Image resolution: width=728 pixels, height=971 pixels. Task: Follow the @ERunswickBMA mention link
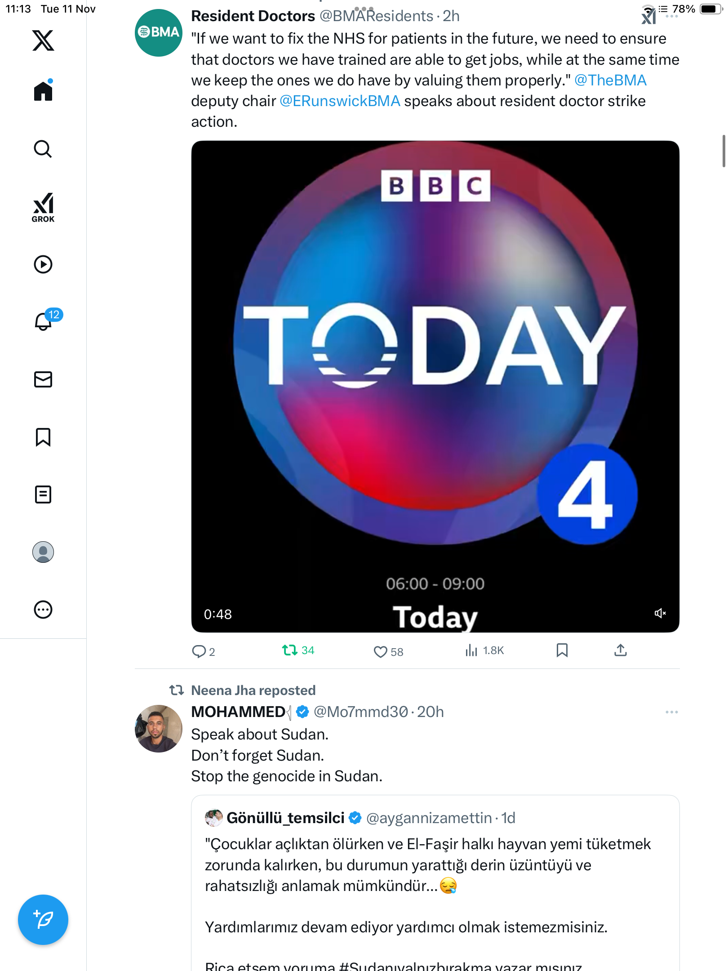(x=340, y=101)
